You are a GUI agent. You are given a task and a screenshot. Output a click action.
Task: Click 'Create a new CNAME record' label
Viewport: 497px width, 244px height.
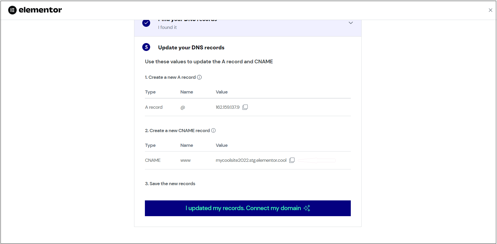[x=177, y=131]
